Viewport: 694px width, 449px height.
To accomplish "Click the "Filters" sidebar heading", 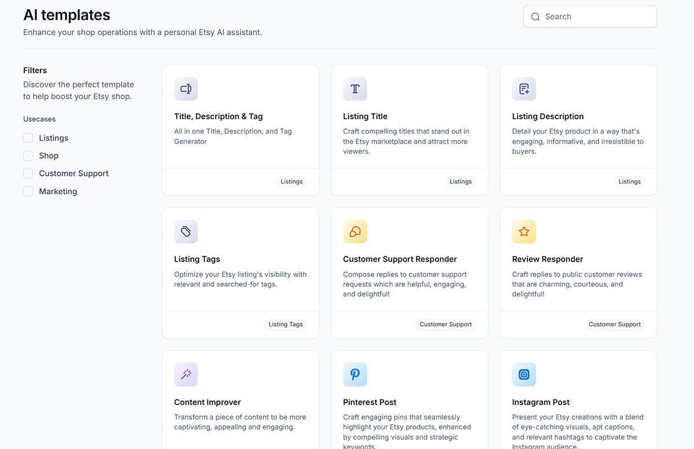I will pyautogui.click(x=35, y=71).
